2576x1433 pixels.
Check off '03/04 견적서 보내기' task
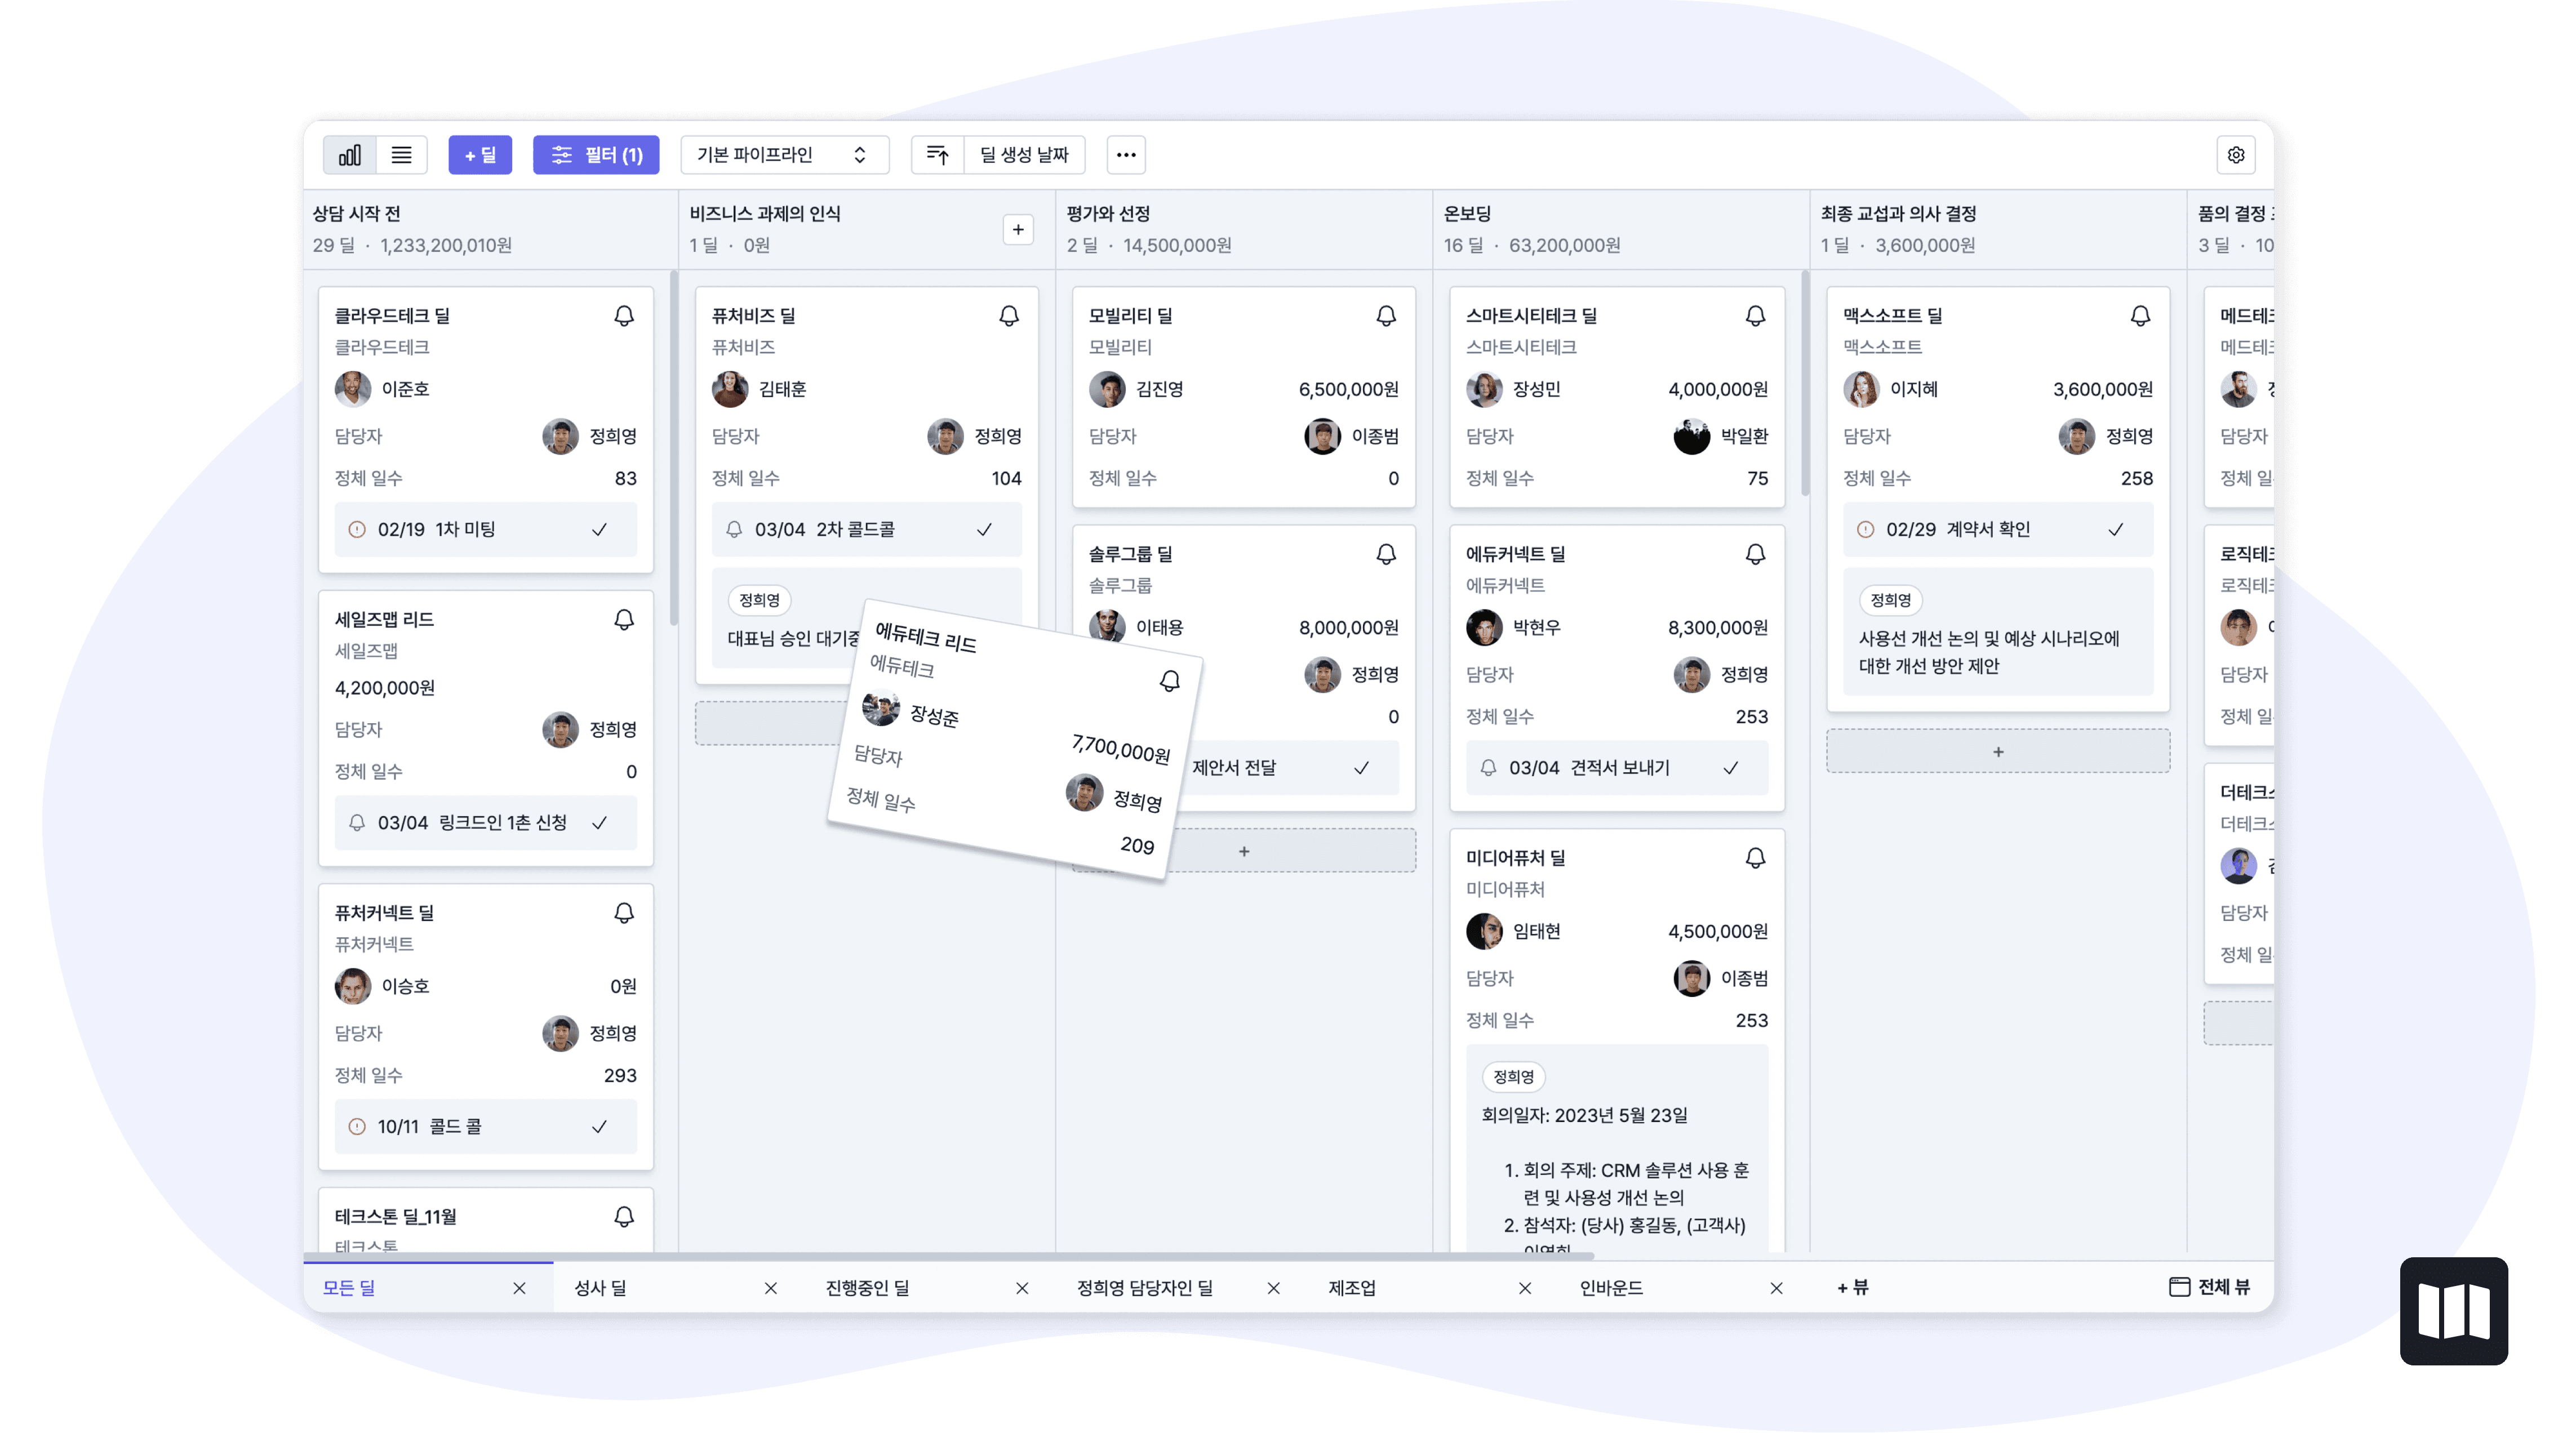1731,768
